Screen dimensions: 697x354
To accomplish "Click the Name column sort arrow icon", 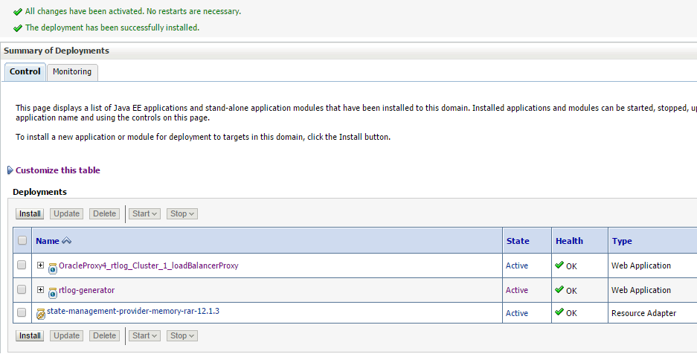I will 67,241.
